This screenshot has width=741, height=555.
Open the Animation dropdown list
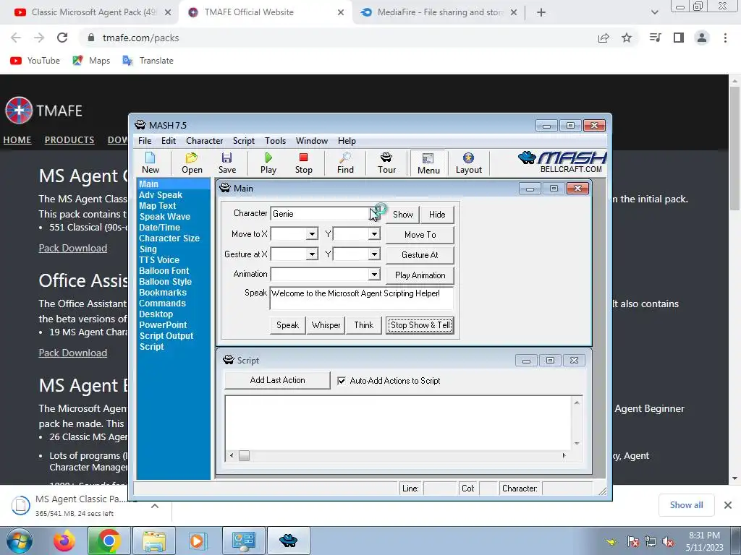coord(374,274)
